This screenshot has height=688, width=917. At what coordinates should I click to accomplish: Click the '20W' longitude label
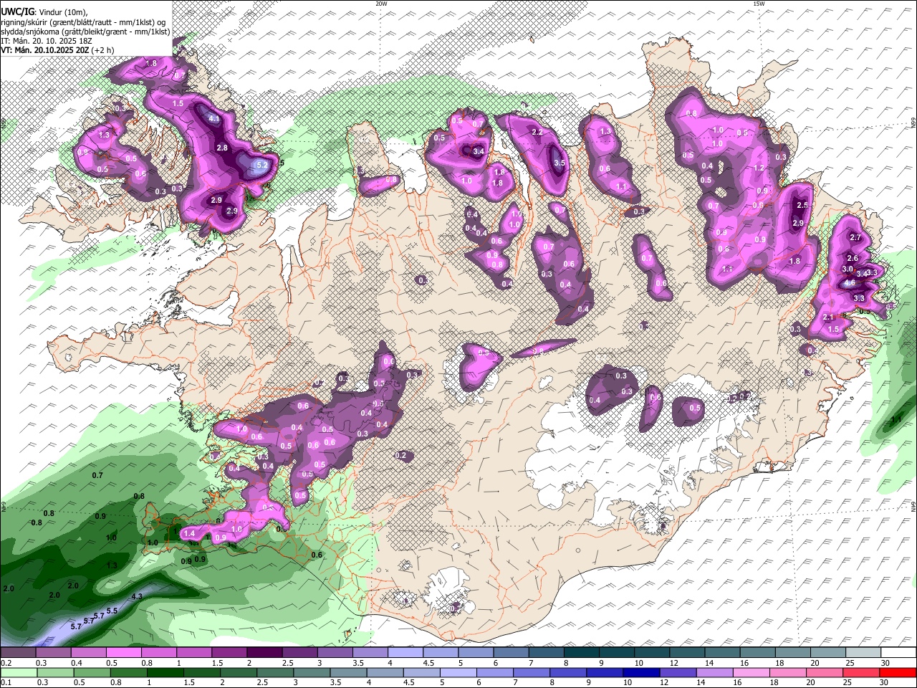pos(381,4)
